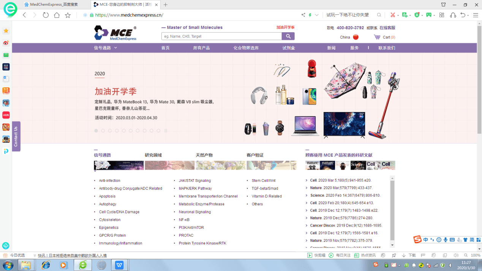
Task: Open the browser hamburger menu
Action: [476, 15]
